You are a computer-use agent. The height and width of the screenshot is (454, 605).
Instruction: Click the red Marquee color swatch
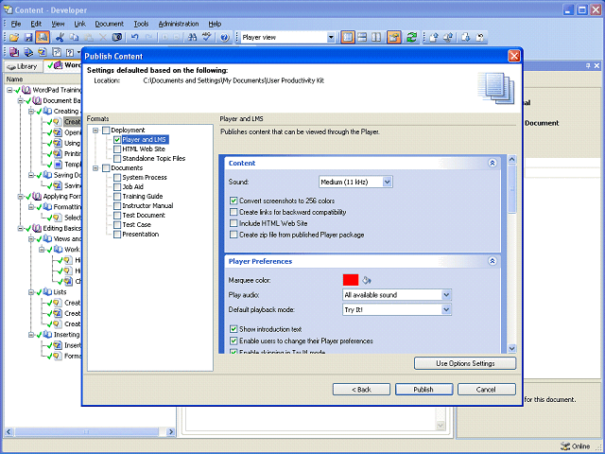click(351, 280)
